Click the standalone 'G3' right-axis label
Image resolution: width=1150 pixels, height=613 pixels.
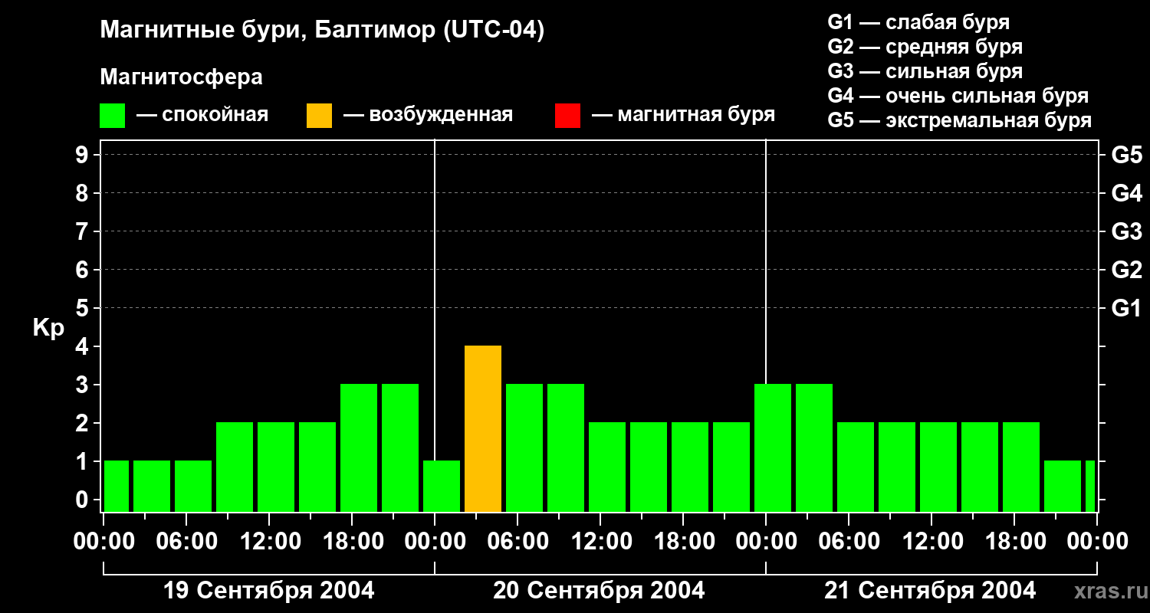[x=1127, y=231]
